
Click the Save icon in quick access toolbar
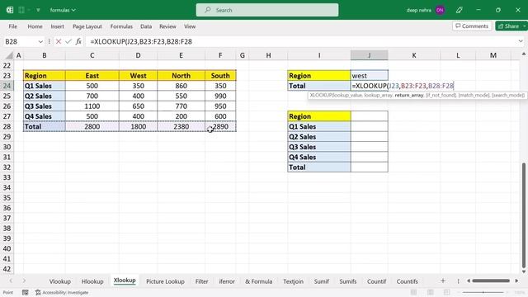(21, 10)
